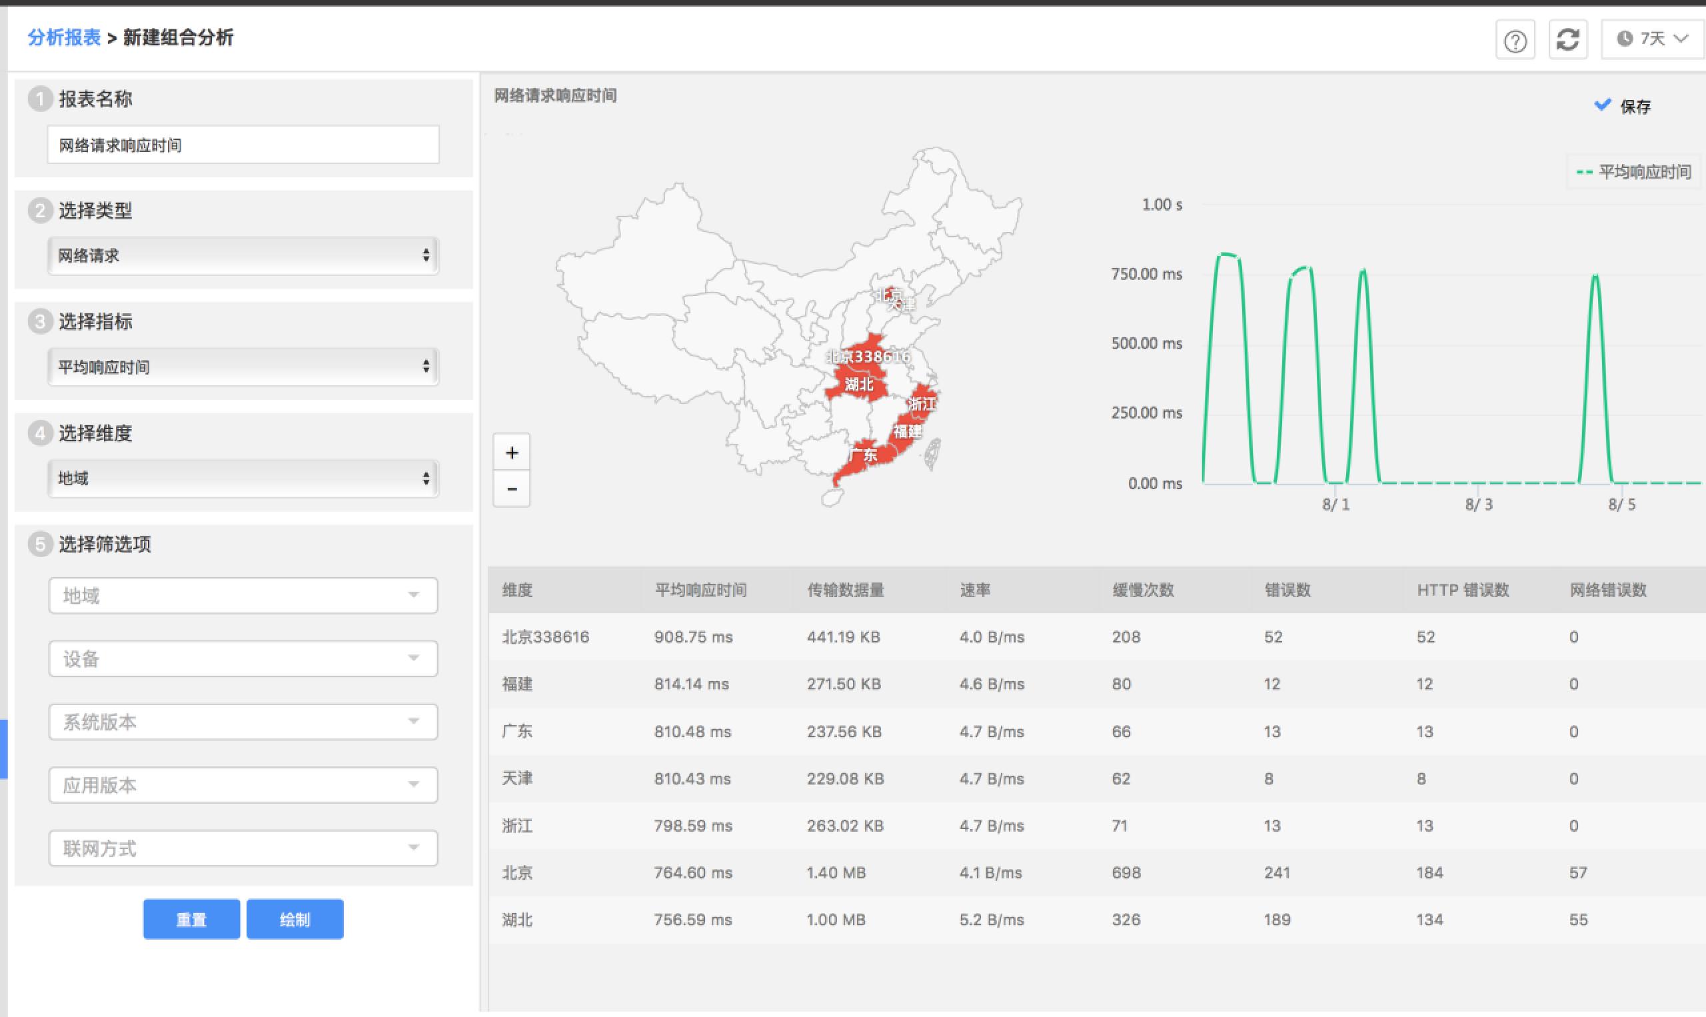Select the 天津 row in the table
Viewport: 1706px width, 1017px height.
coord(1097,778)
